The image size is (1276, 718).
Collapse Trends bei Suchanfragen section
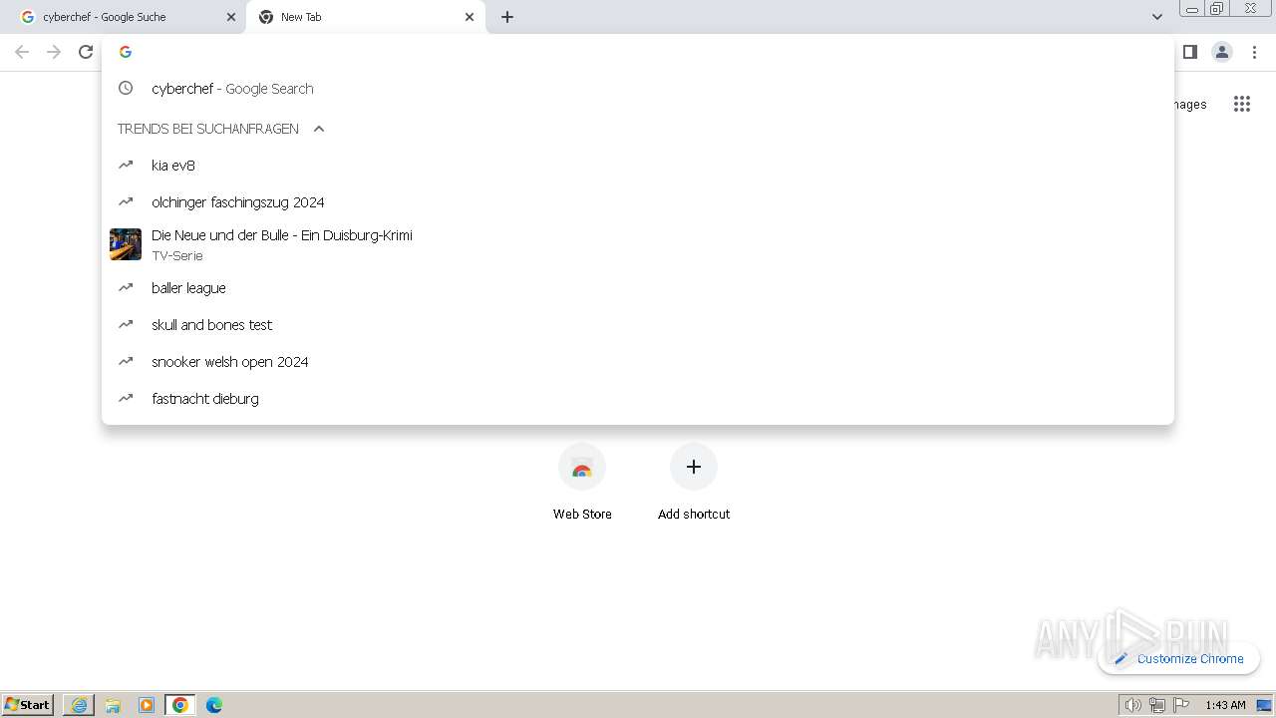pos(319,129)
